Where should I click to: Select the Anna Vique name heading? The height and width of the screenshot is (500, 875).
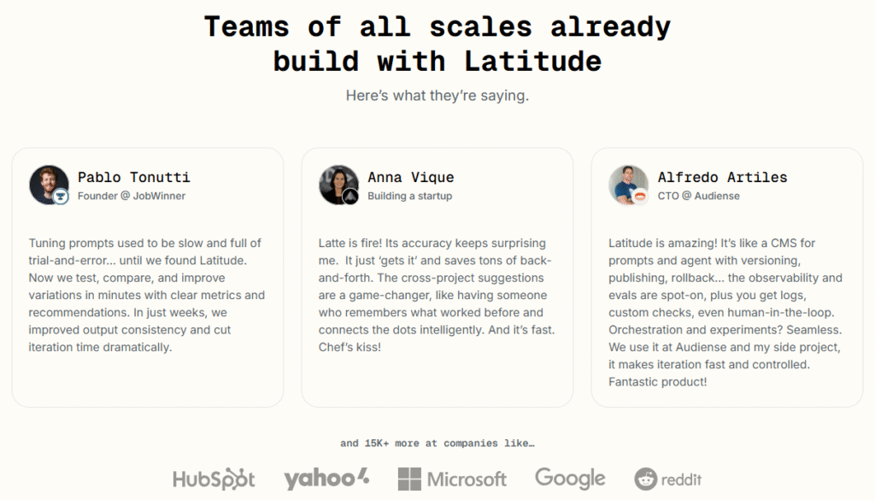(x=411, y=178)
